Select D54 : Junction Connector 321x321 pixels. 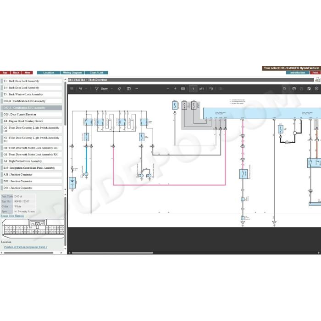(x=31, y=188)
